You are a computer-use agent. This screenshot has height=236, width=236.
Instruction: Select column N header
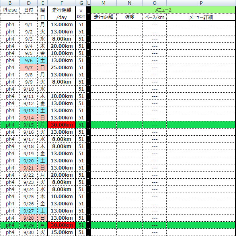click(x=129, y=3)
